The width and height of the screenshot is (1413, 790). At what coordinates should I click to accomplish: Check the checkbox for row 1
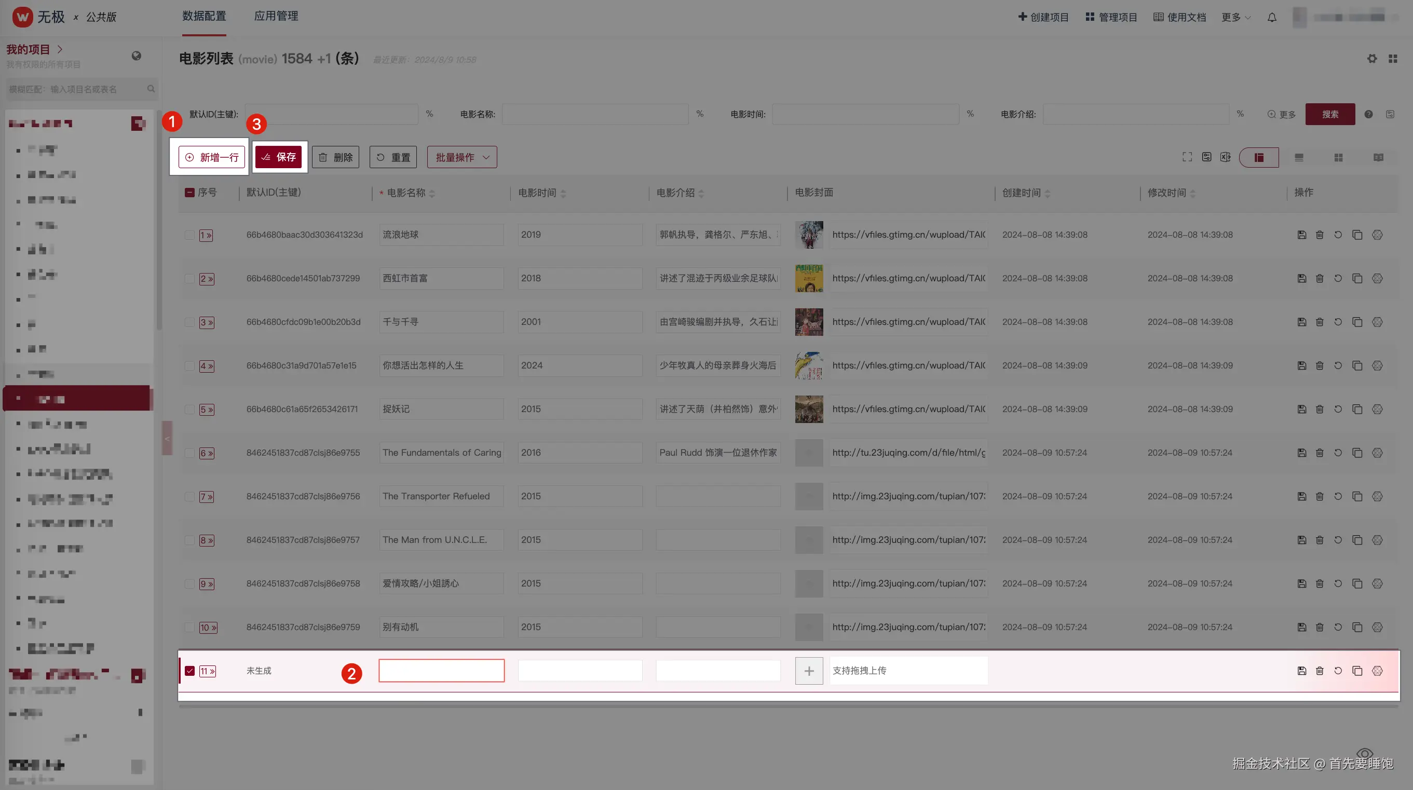pos(190,235)
